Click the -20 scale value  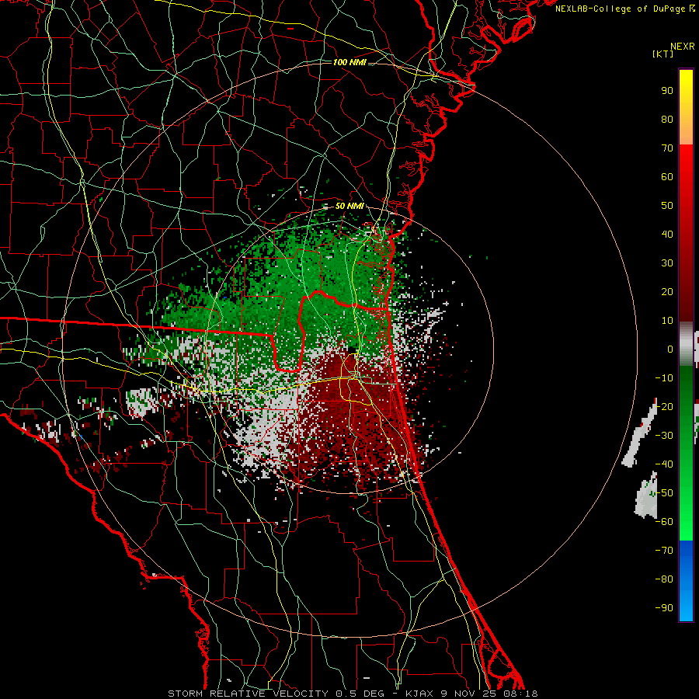tap(664, 407)
